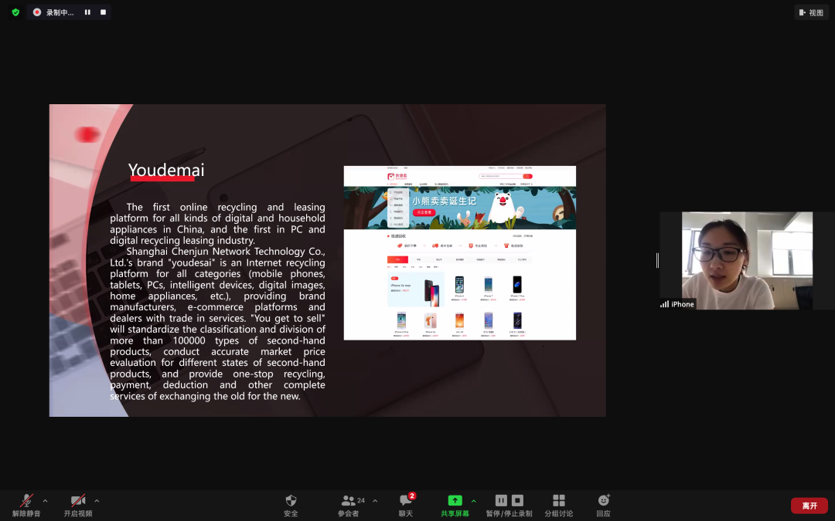Expand the video options arrow beside 开启视频

tap(97, 501)
